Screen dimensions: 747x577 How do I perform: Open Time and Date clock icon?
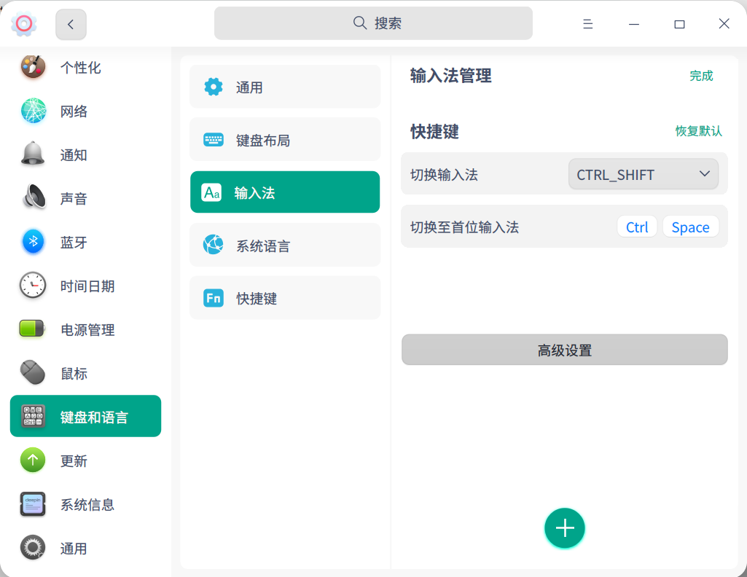pyautogui.click(x=33, y=286)
